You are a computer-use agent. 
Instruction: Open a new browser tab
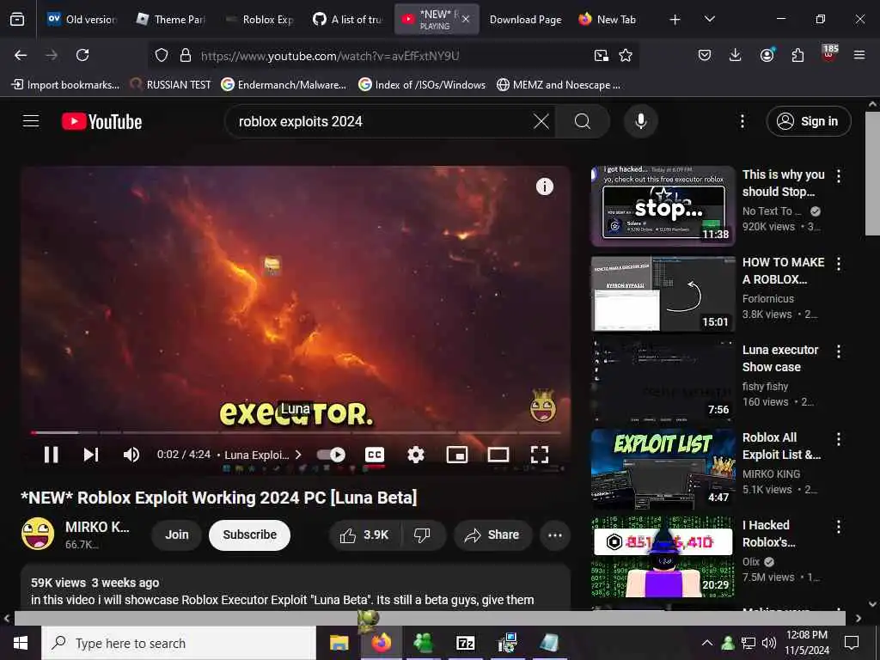[x=675, y=20]
